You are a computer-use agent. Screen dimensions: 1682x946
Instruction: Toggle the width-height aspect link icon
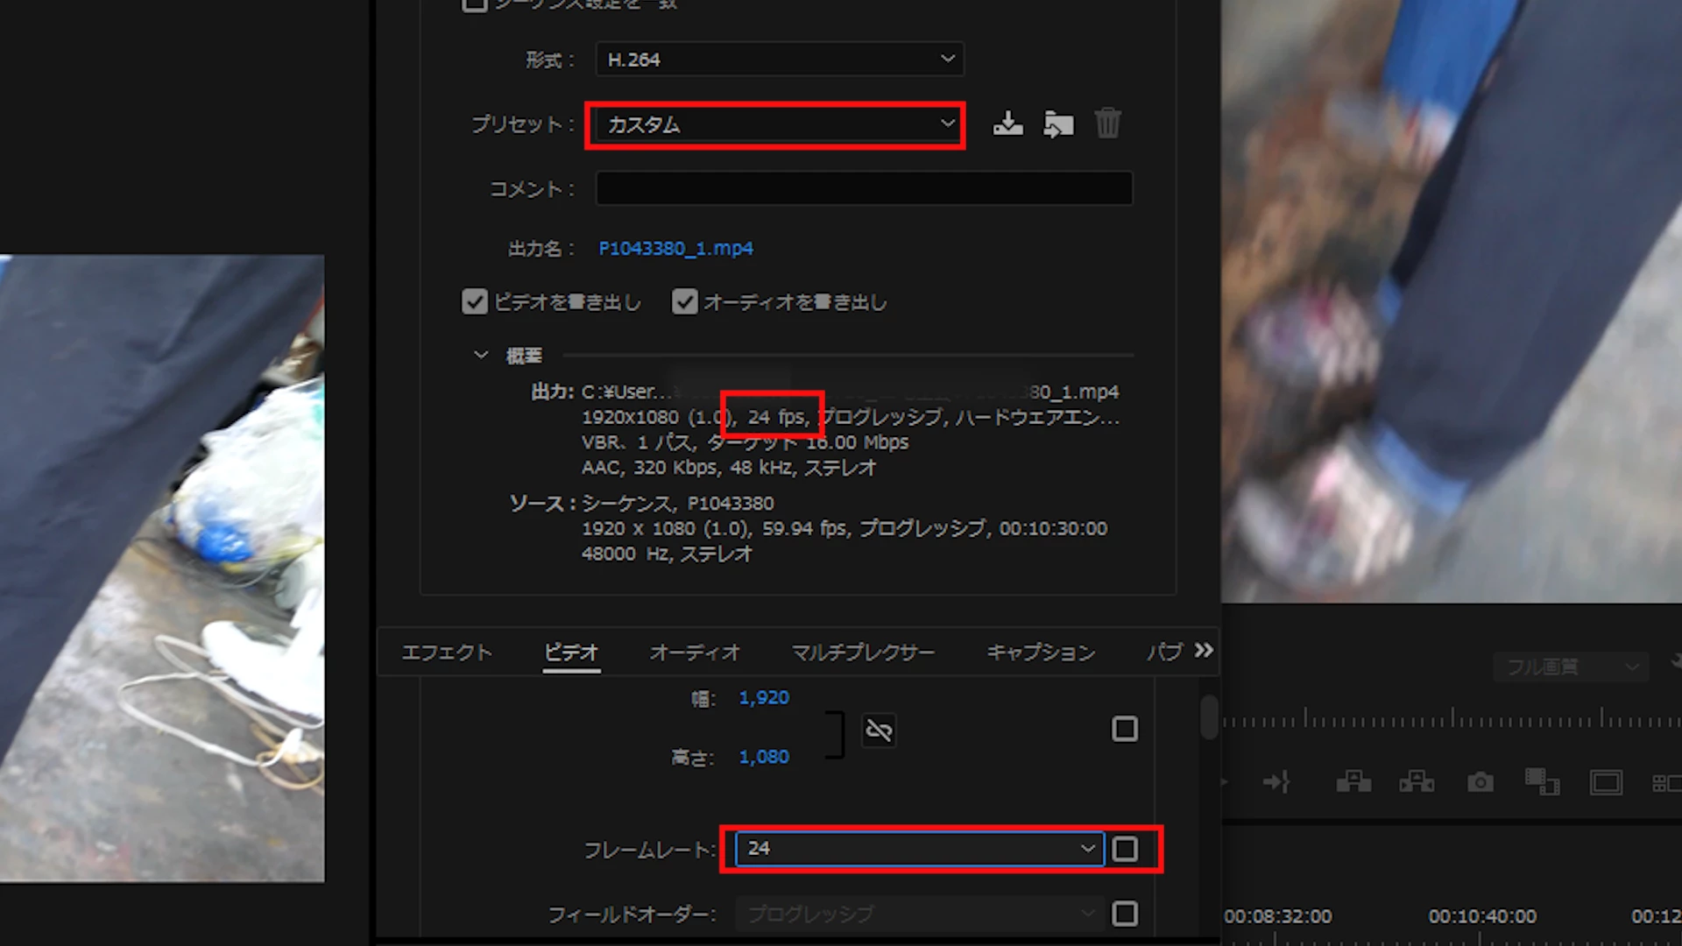pos(879,730)
